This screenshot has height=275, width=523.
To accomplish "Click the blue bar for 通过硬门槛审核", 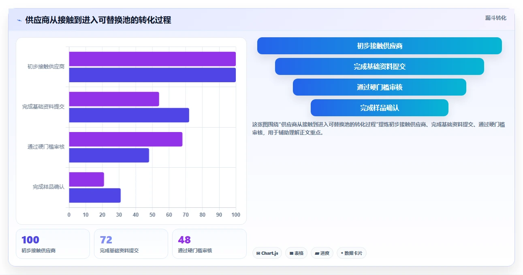I will point(109,155).
